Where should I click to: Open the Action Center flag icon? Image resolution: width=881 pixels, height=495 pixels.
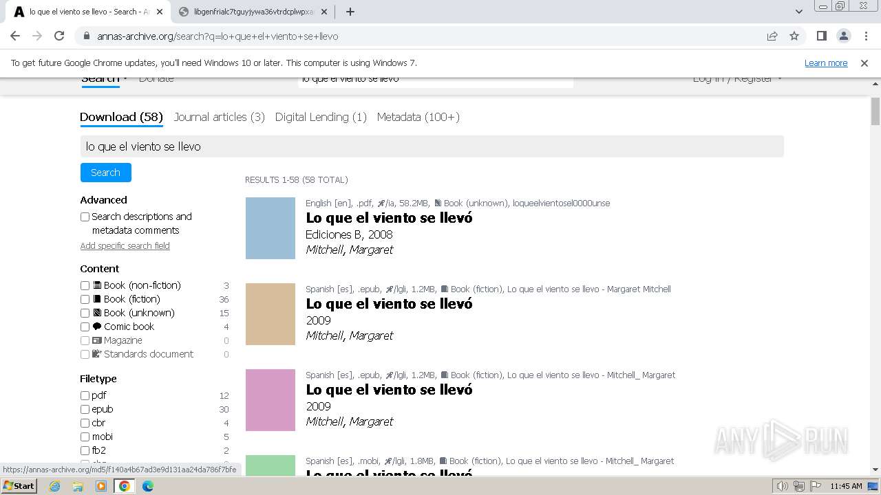[x=814, y=486]
